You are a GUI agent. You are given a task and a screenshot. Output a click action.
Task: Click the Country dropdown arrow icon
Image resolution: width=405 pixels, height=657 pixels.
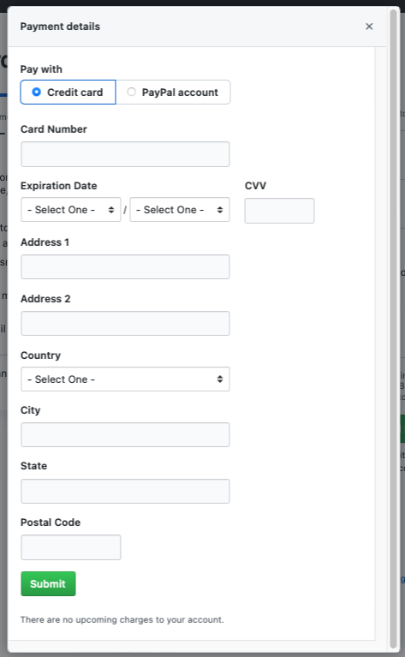coord(220,379)
